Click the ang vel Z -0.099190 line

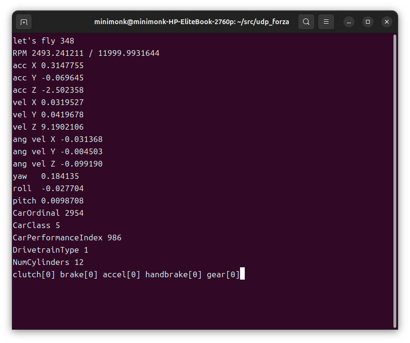point(58,164)
